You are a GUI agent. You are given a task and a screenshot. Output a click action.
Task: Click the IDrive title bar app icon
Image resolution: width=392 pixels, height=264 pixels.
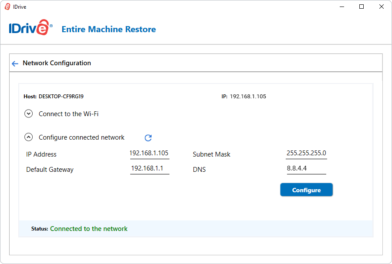(x=7, y=7)
